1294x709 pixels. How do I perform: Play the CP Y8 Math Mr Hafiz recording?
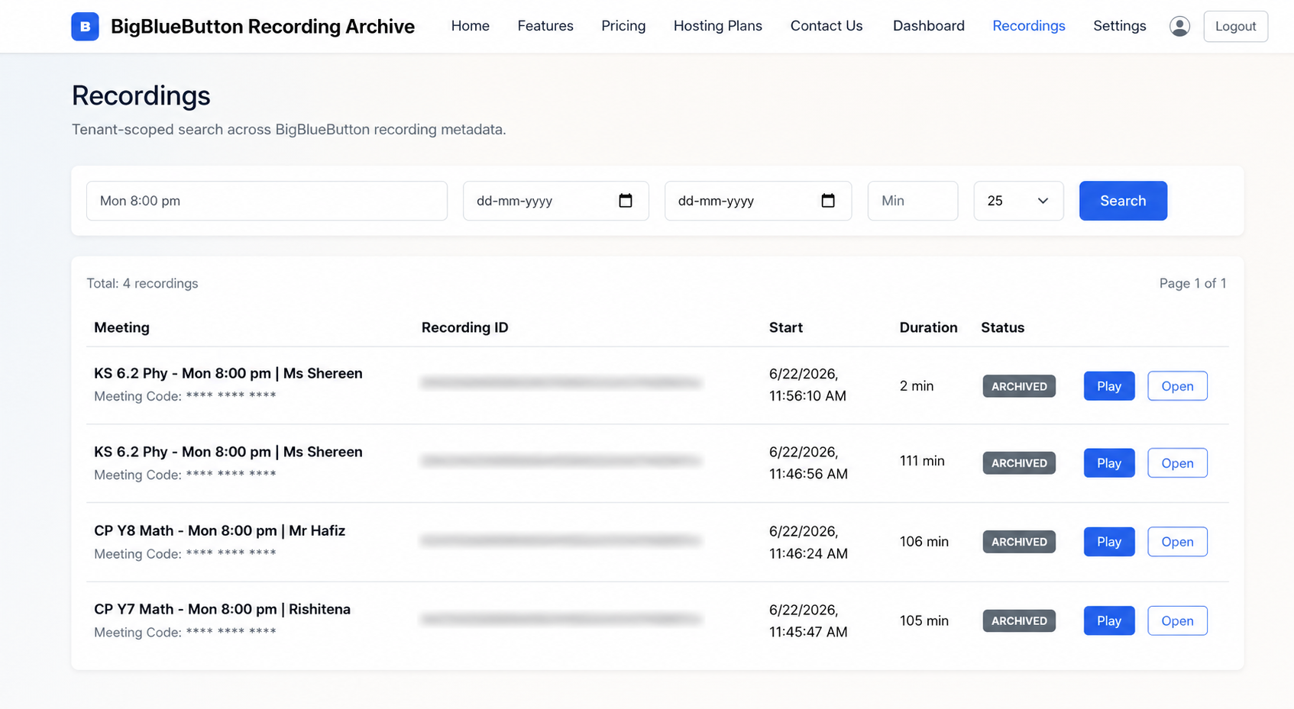click(1109, 542)
